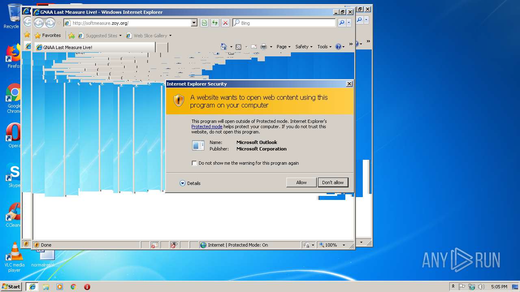Click the 100% zoom level button
The image size is (520, 292).
click(x=329, y=245)
